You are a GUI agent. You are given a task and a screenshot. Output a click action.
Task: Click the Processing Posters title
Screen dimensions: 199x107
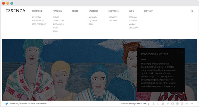154,54
